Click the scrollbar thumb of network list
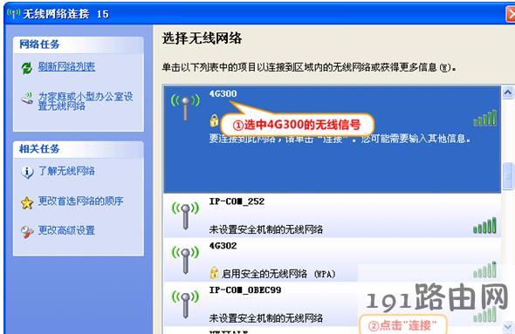Viewport: 515px width, 334px height. click(508, 176)
